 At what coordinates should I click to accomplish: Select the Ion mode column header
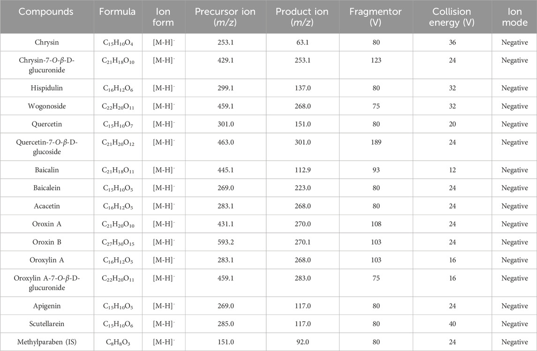coord(514,16)
